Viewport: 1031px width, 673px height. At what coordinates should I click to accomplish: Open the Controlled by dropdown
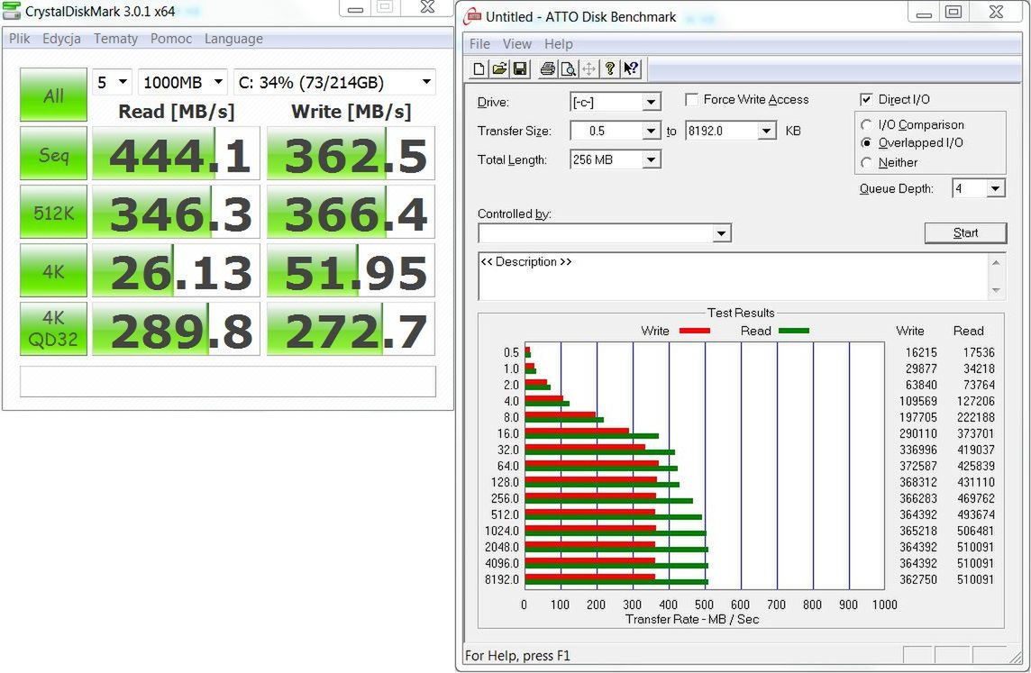[x=721, y=233]
